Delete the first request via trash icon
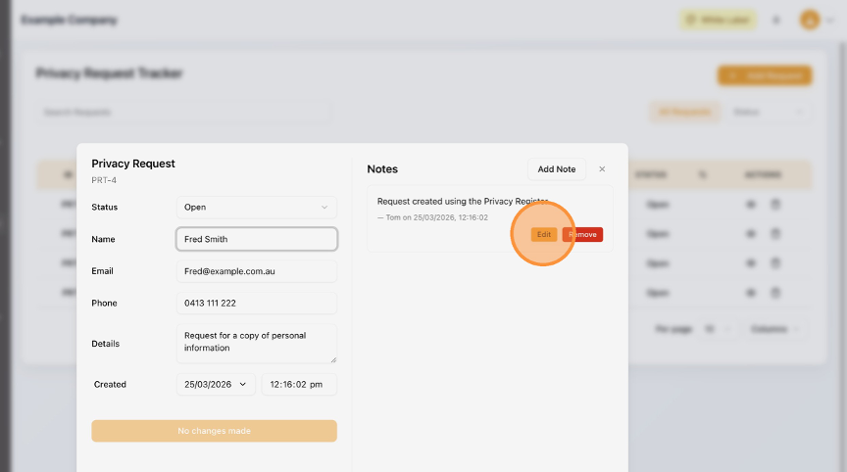The image size is (847, 472). 774,206
